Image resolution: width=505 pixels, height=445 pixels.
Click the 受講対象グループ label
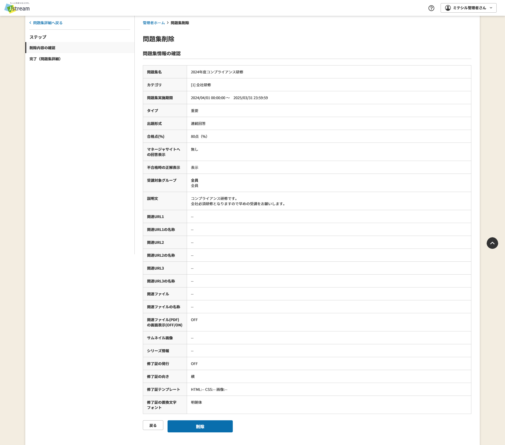pos(162,180)
